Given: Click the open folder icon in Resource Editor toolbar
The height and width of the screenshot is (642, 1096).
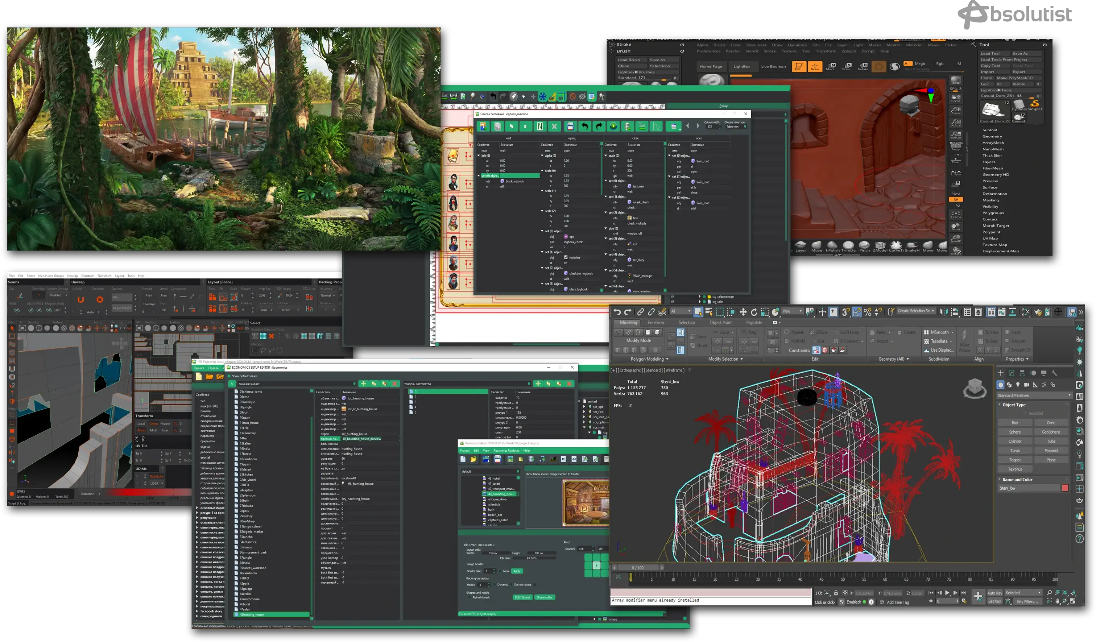Looking at the screenshot, I should 473,459.
